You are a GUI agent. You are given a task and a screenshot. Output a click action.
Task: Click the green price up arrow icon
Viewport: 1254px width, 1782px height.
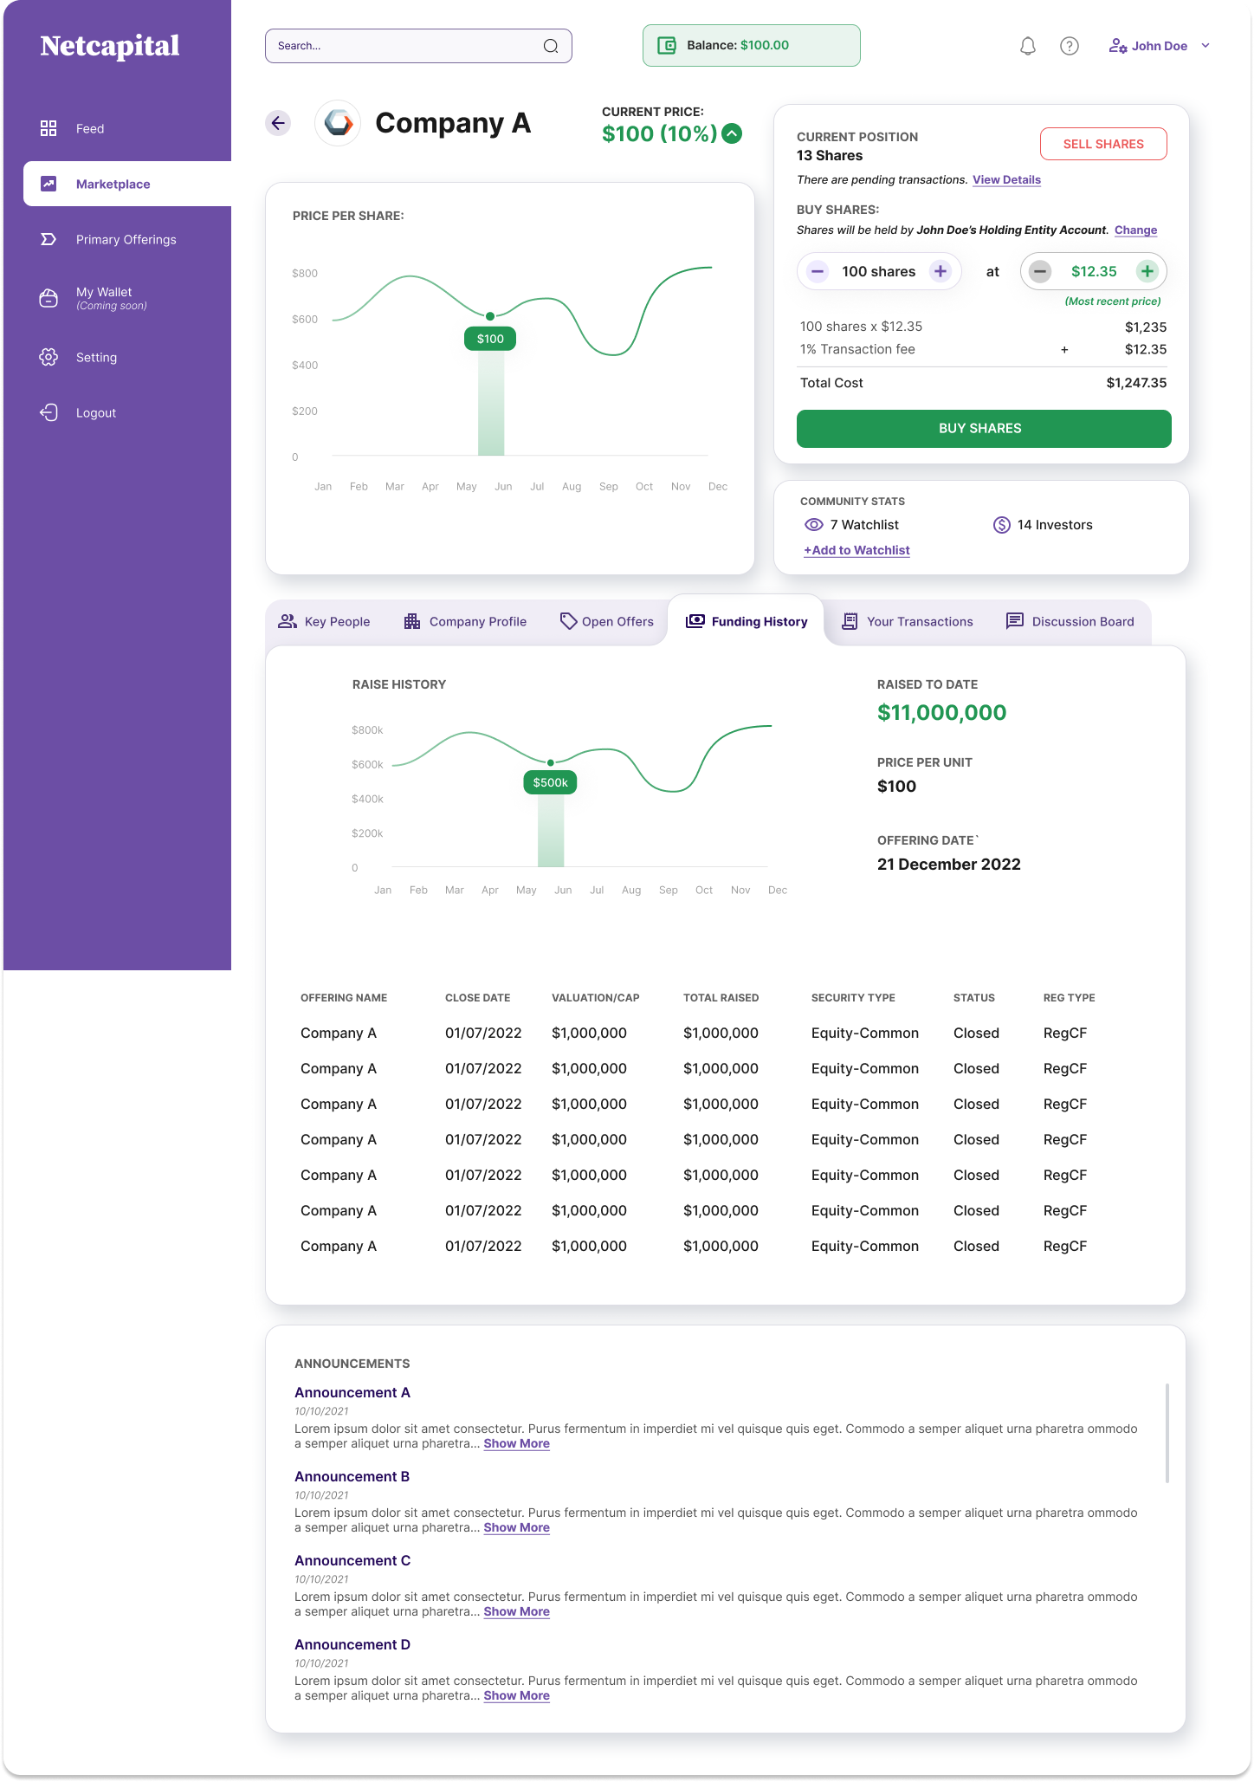pyautogui.click(x=732, y=133)
